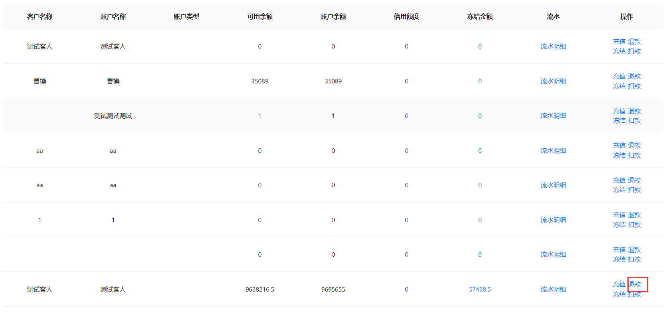
Task: Open 流水明细 for the 测试测试测试 account
Action: [x=553, y=116]
